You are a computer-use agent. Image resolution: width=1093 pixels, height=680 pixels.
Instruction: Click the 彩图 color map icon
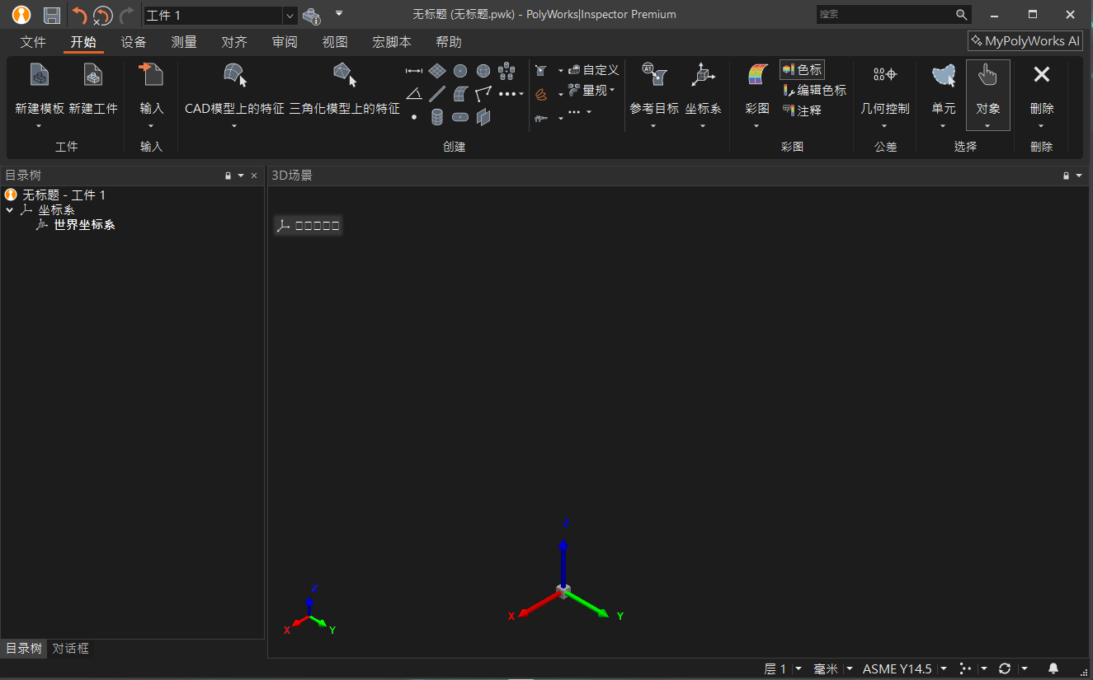[757, 76]
